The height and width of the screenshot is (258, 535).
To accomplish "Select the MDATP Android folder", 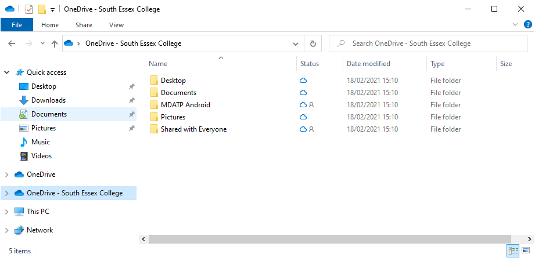I will (186, 105).
